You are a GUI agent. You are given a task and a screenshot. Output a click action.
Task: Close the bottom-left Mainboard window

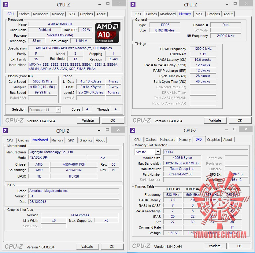click(x=118, y=130)
